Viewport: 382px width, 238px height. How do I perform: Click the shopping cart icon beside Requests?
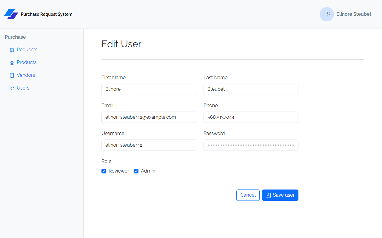(x=12, y=50)
